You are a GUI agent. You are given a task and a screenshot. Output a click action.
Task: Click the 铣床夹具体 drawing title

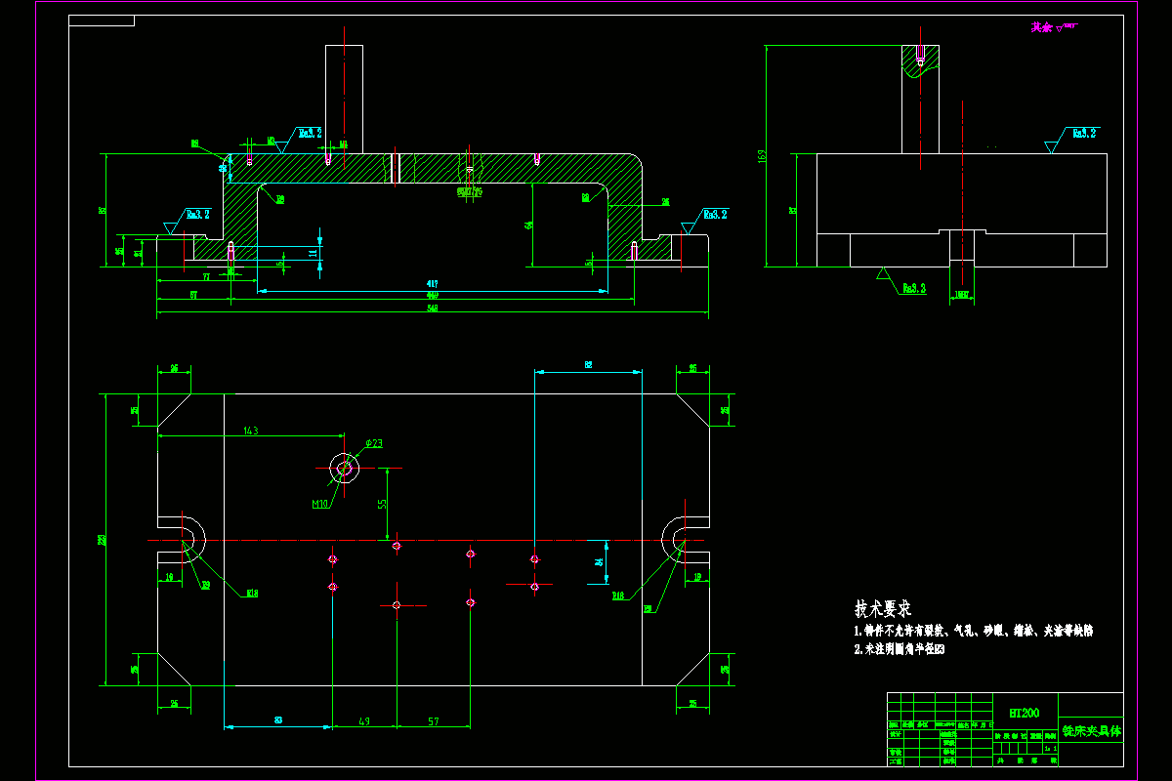[1092, 731]
